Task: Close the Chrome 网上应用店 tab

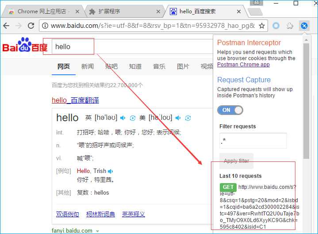Action: pos(77,12)
